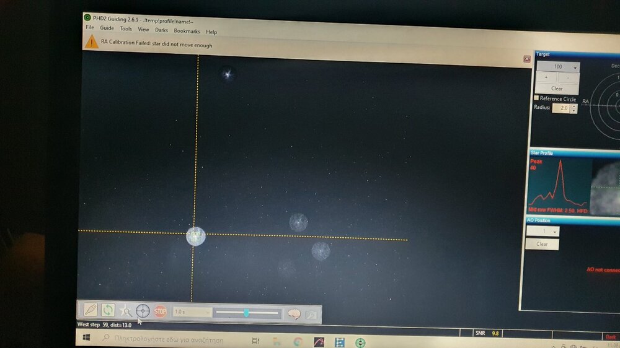
Task: Expand the Target scale 100 dropdown
Action: click(558, 67)
